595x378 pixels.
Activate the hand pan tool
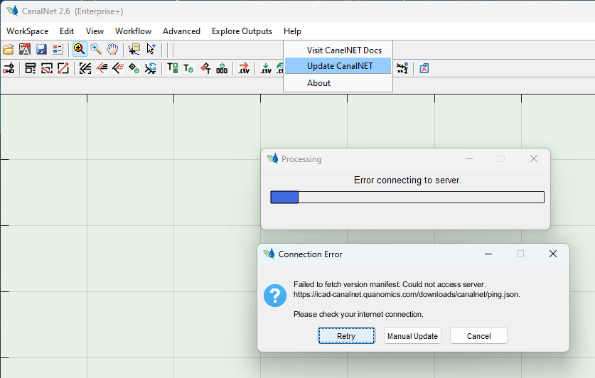click(112, 49)
